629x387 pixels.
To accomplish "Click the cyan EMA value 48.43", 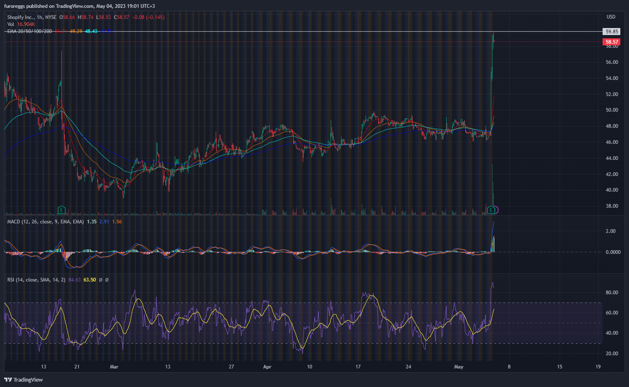I will 91,31.
